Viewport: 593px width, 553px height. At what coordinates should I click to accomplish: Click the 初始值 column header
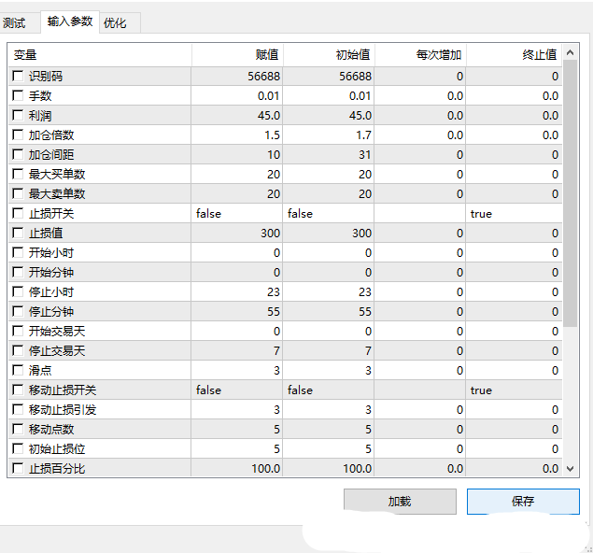point(330,55)
